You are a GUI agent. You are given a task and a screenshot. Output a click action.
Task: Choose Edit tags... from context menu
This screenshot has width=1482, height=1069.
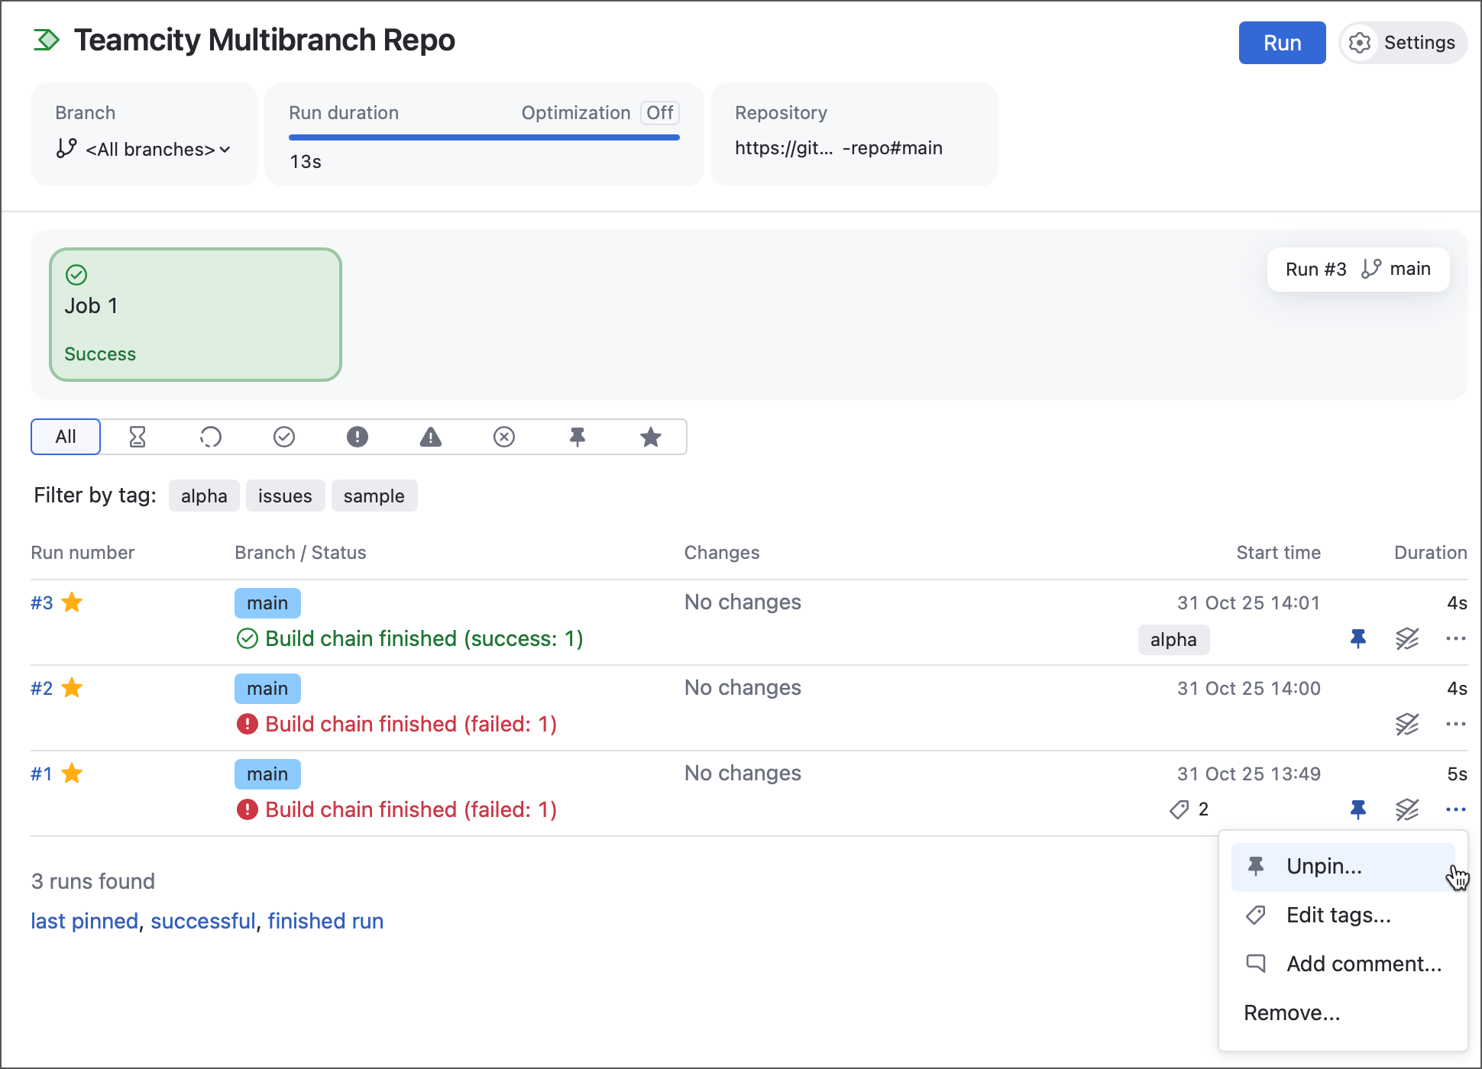tap(1338, 915)
